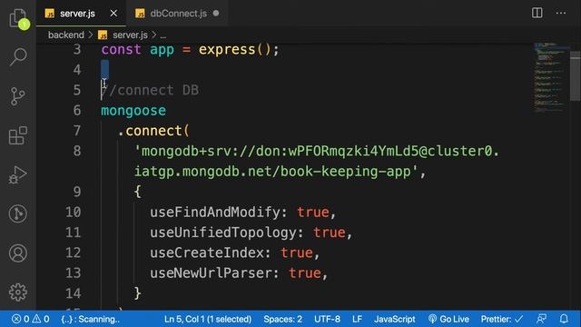Split the editor to the right
581x327 pixels.
pos(537,13)
